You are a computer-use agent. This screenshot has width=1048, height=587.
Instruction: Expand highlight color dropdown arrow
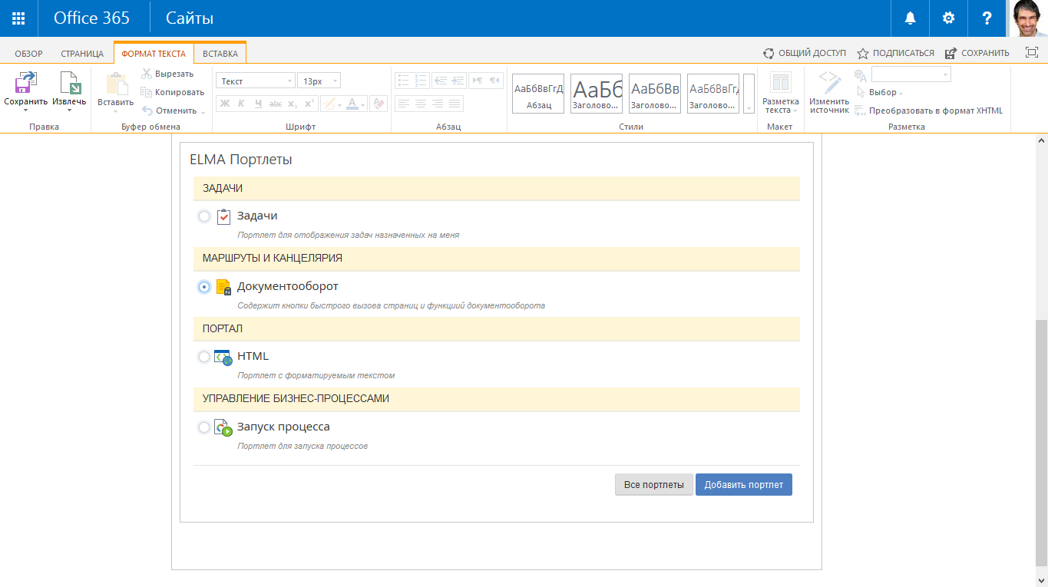[339, 104]
